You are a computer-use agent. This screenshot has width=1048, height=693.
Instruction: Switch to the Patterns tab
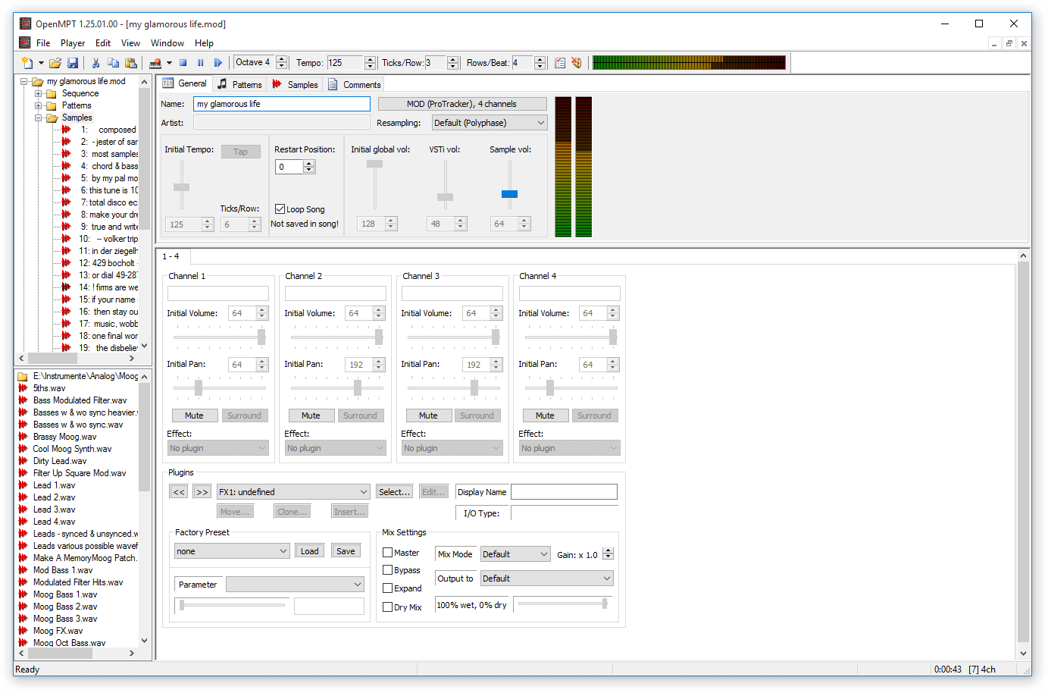coord(239,84)
